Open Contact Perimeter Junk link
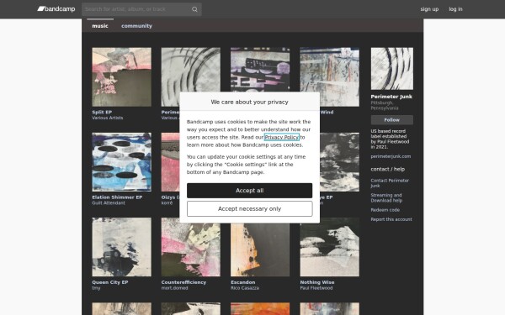505x315 pixels. [x=390, y=183]
